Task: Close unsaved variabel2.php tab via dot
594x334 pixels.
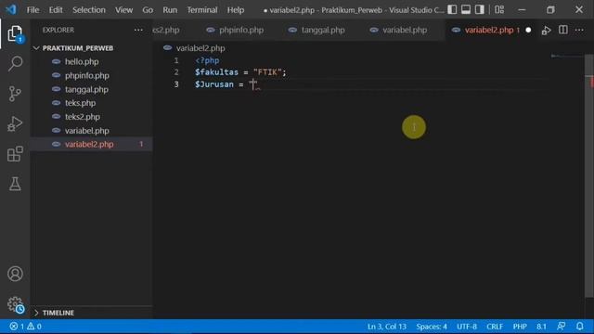Action: 528,30
